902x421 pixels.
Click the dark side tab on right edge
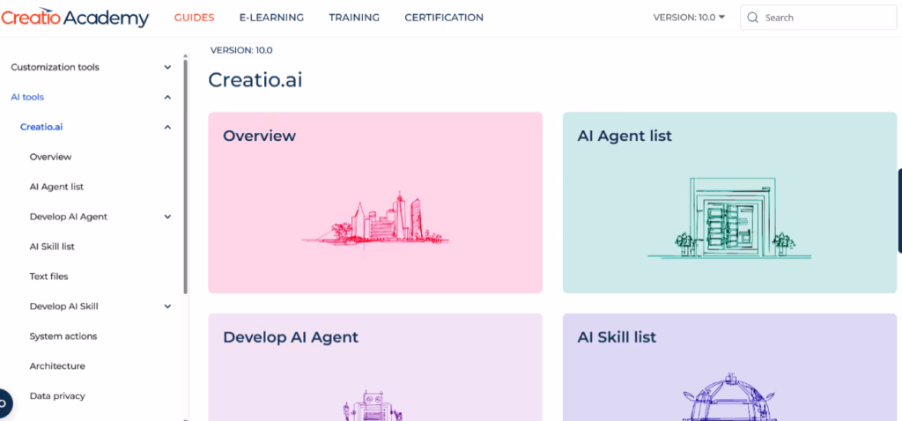pyautogui.click(x=899, y=211)
